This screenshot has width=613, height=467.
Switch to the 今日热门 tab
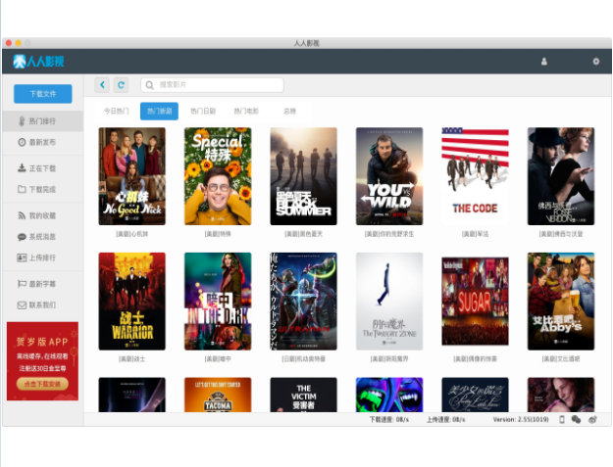pos(116,112)
